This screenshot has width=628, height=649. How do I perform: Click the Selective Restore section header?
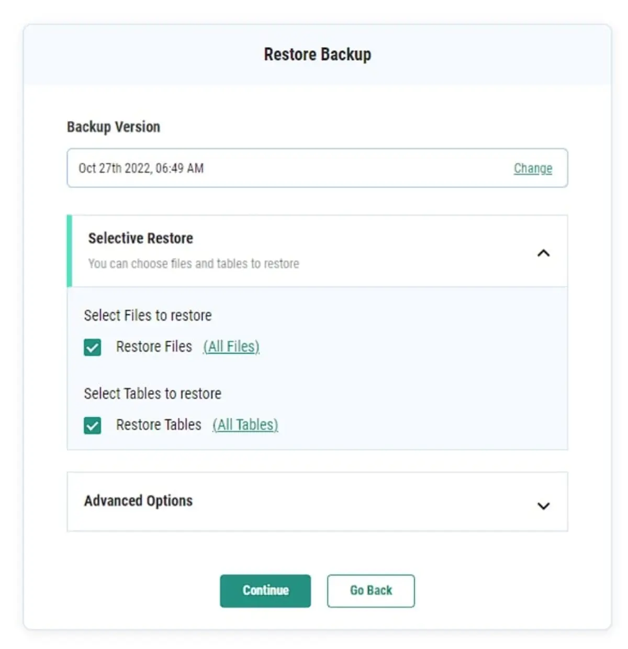[x=140, y=238]
